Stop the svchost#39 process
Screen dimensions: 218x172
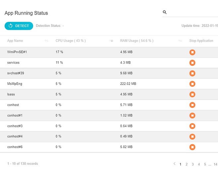(192, 73)
